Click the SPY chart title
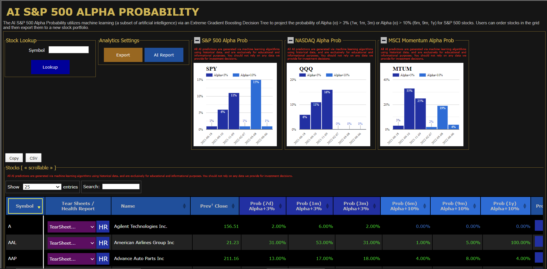This screenshot has width=547, height=269. coord(212,69)
